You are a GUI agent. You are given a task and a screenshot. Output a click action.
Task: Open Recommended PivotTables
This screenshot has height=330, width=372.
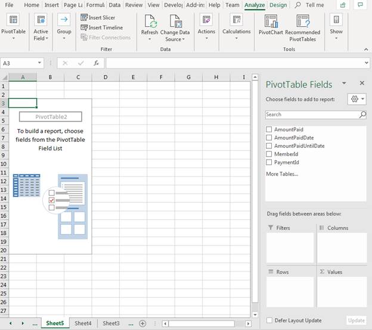pyautogui.click(x=303, y=28)
